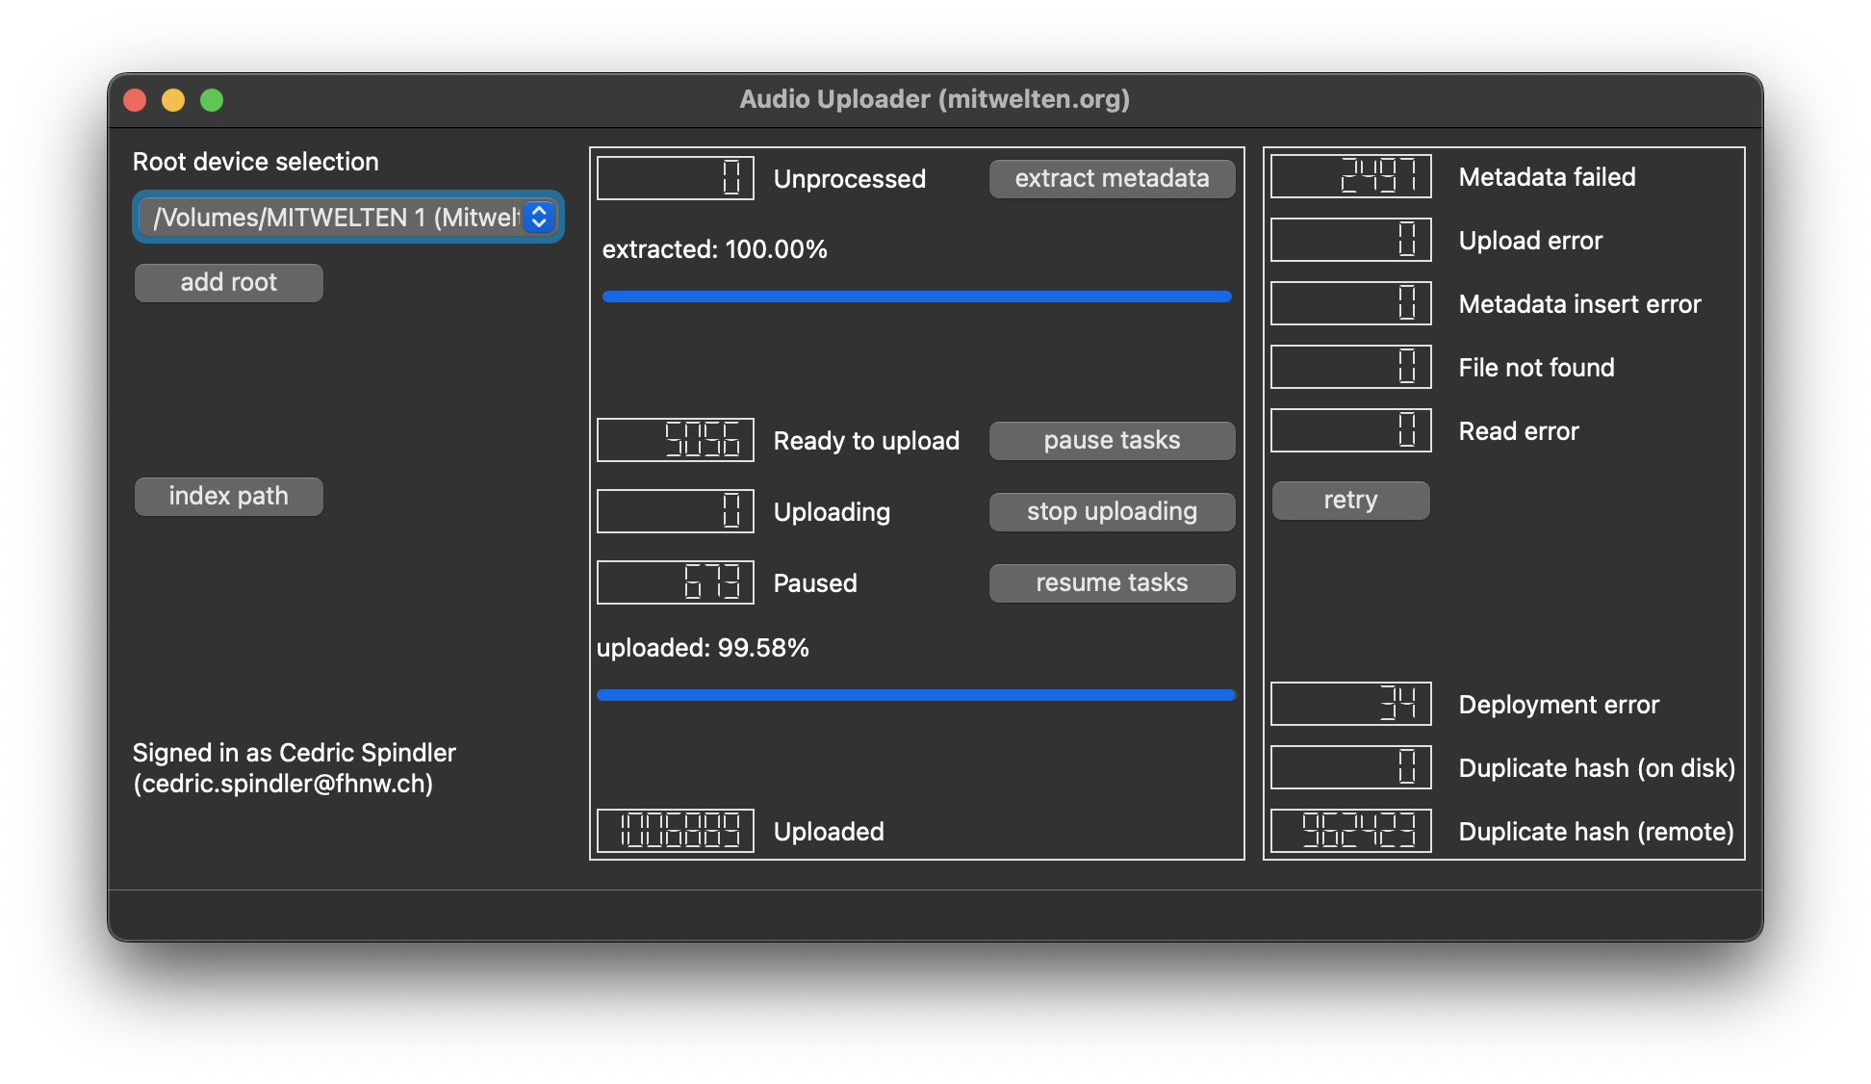Stop uploading files
The image size is (1871, 1084).
1112,511
